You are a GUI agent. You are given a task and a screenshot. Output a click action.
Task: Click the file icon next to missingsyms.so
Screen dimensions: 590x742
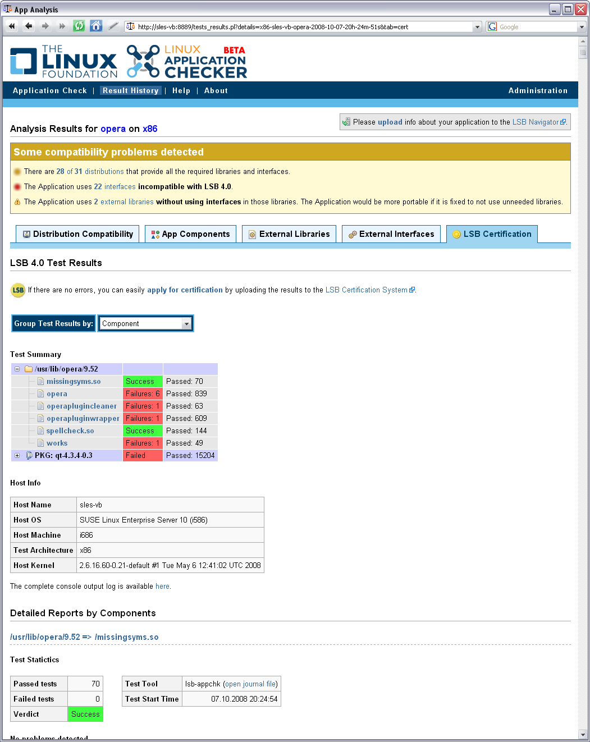coord(40,381)
